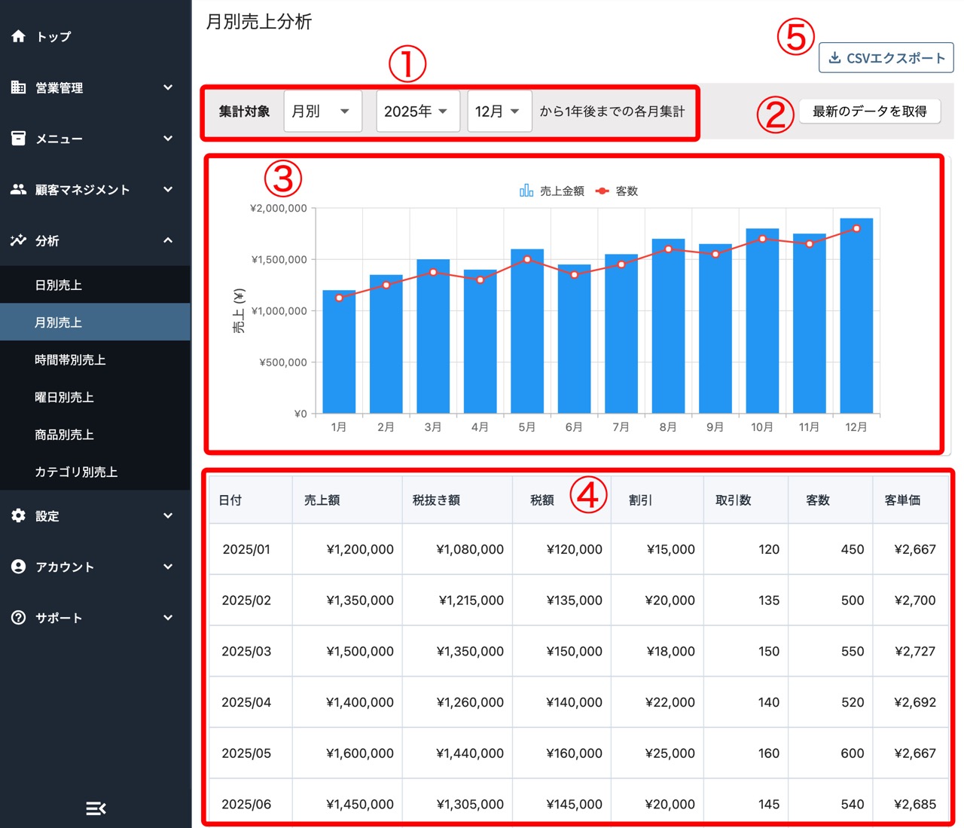
Task: Click the people icon for 顧客マネジメント
Action: [19, 189]
